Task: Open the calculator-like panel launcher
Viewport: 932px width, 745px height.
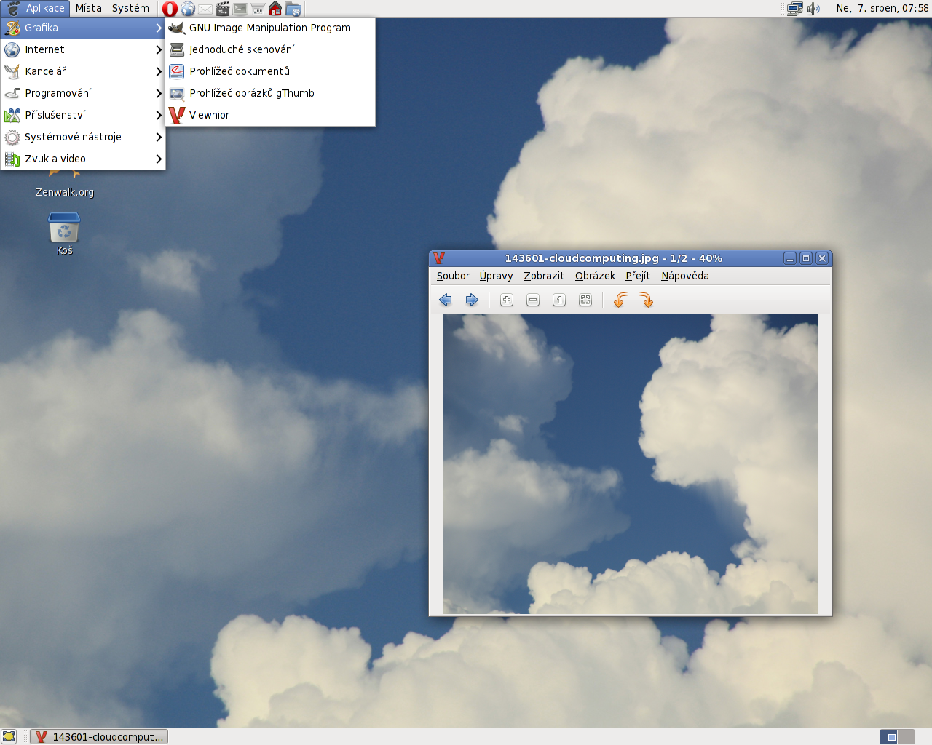Action: point(258,9)
